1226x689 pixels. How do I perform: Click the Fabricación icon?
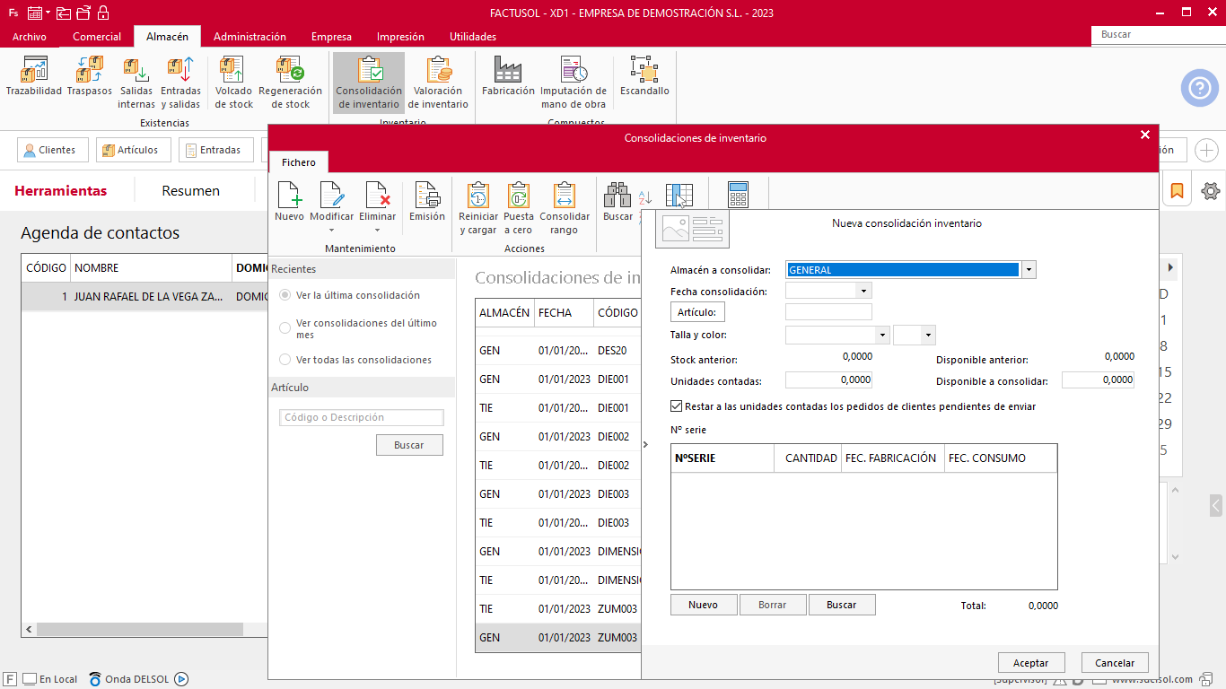click(x=508, y=76)
